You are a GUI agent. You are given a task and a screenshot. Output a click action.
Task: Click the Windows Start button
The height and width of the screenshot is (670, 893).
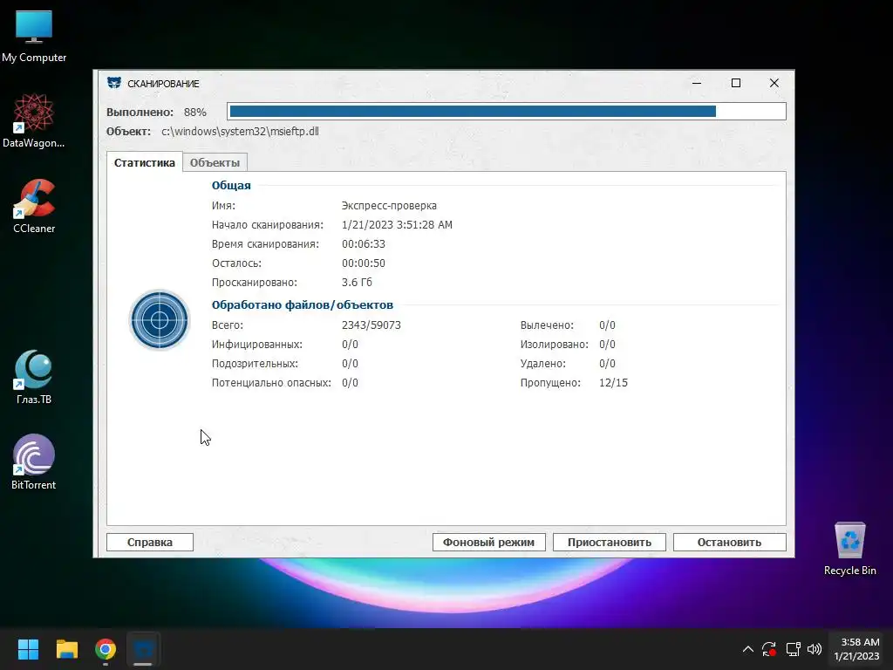[28, 649]
